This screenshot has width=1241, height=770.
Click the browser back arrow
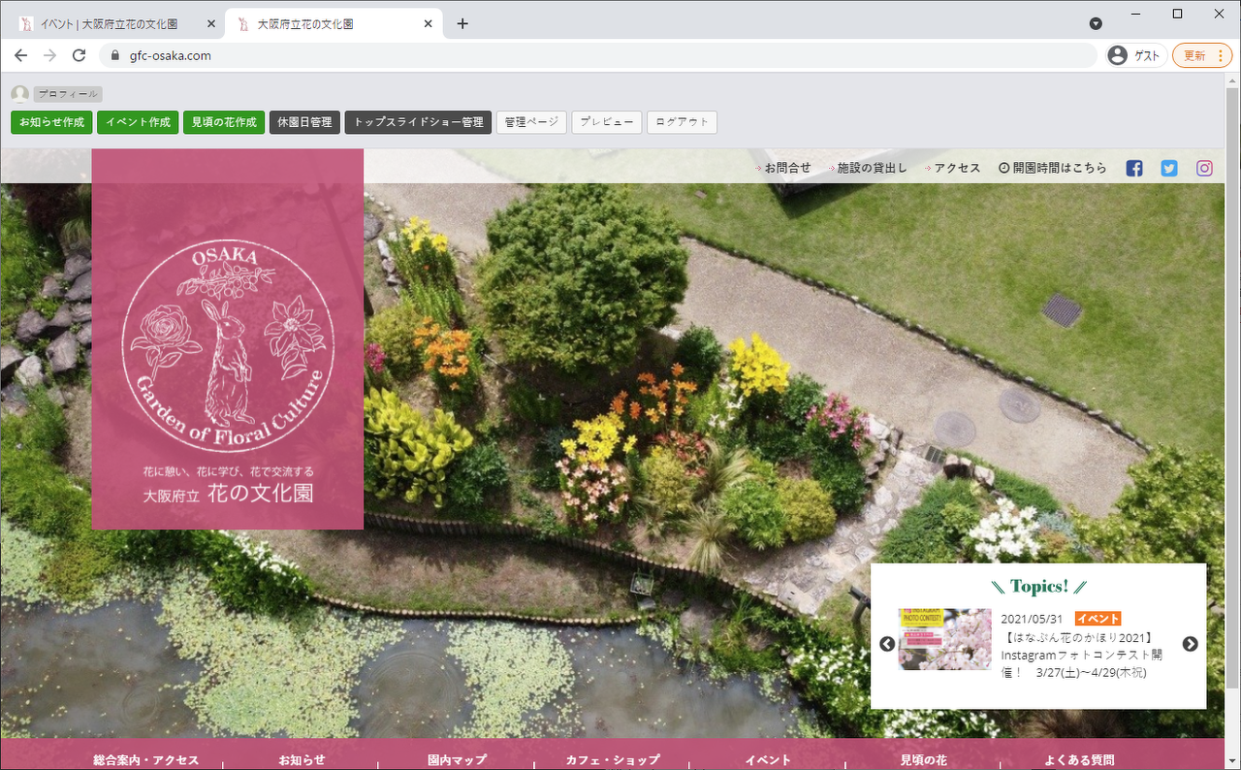(x=20, y=55)
